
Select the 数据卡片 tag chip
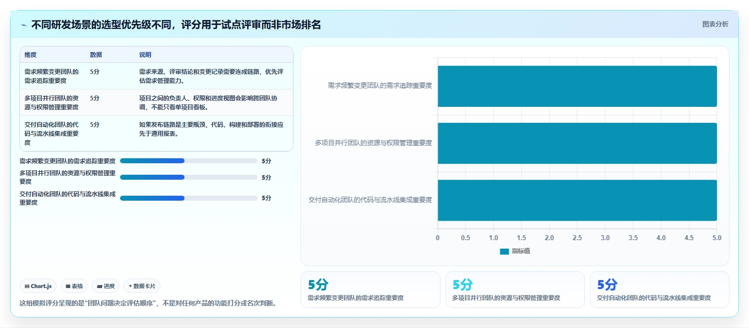pos(142,286)
